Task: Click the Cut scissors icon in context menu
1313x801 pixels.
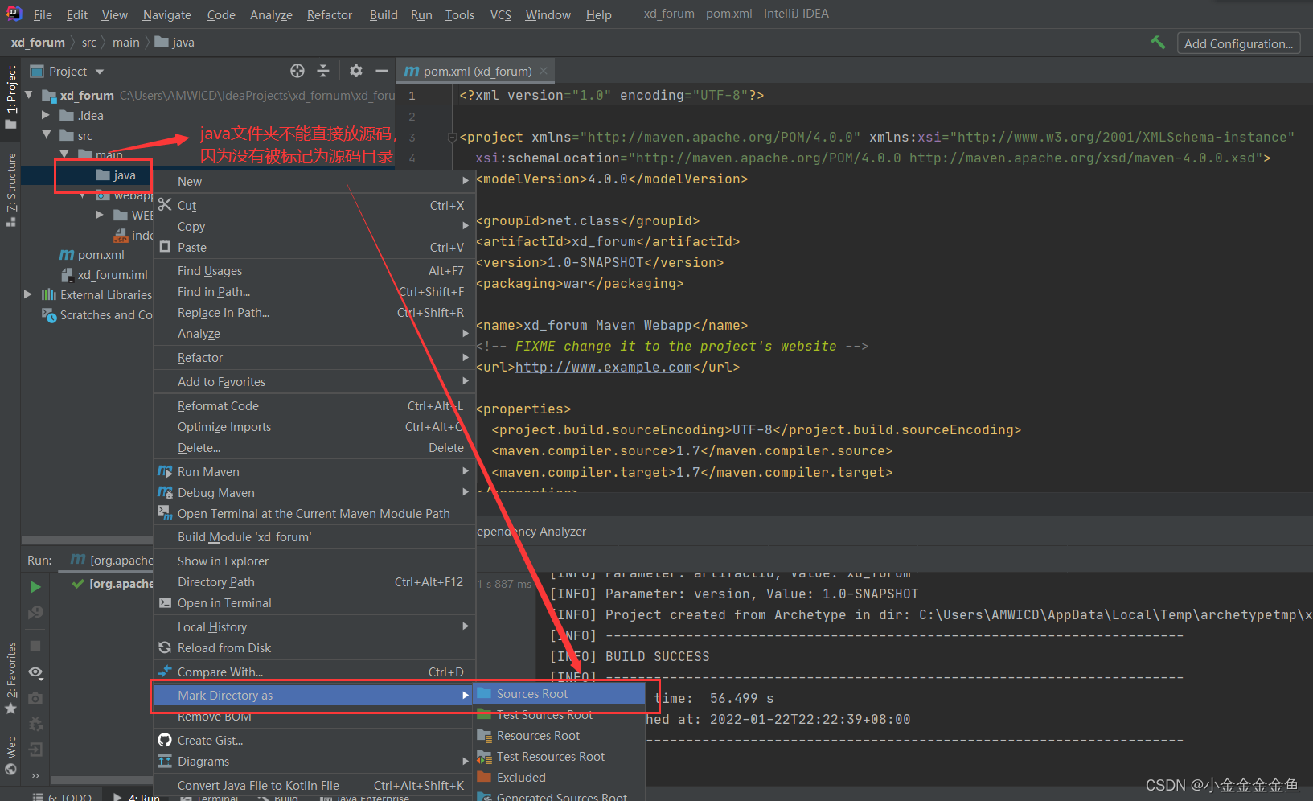Action: pyautogui.click(x=165, y=205)
